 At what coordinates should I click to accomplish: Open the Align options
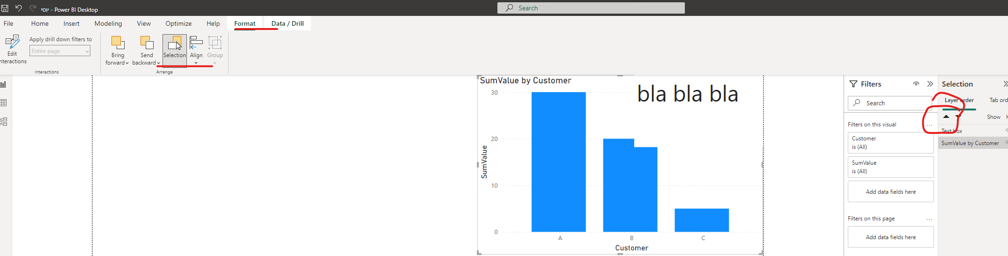point(196,51)
